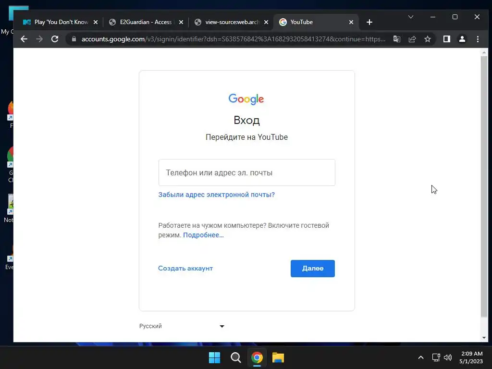Switch to the view-source:web.arch tab
This screenshot has width=492, height=369.
tap(231, 22)
